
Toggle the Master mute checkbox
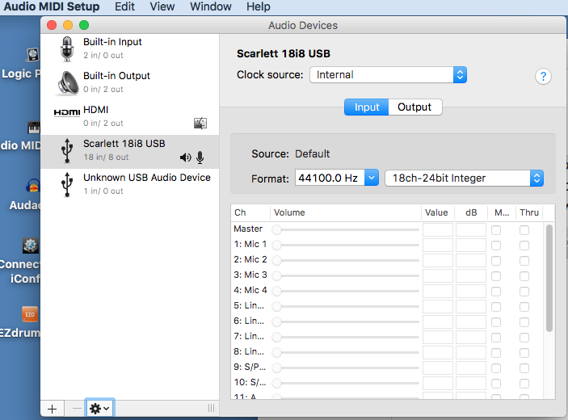tap(496, 230)
